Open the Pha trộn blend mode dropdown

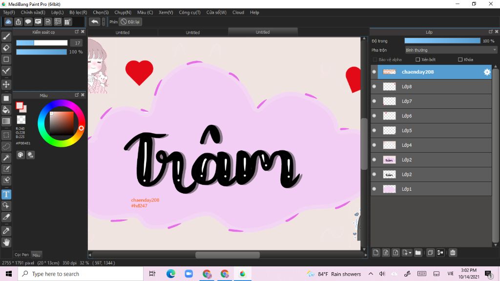pos(451,50)
